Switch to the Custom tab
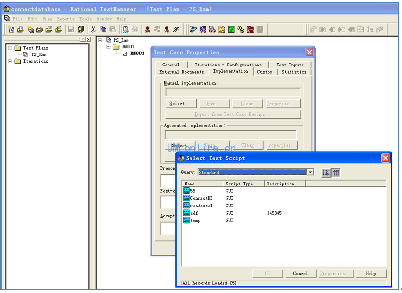This screenshot has width=402, height=293. [265, 72]
